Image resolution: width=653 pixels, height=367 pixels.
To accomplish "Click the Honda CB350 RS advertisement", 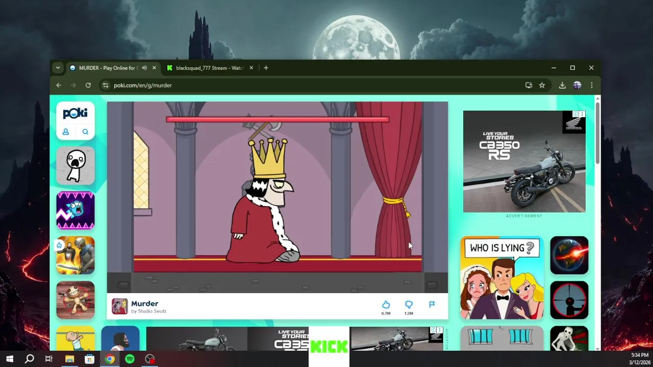I will 524,161.
